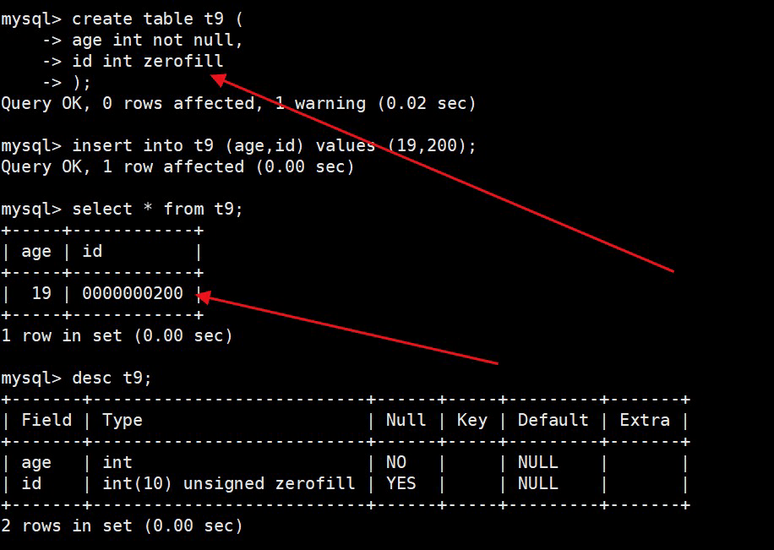Click the 'Default' column header
The width and height of the screenshot is (774, 550).
(553, 420)
